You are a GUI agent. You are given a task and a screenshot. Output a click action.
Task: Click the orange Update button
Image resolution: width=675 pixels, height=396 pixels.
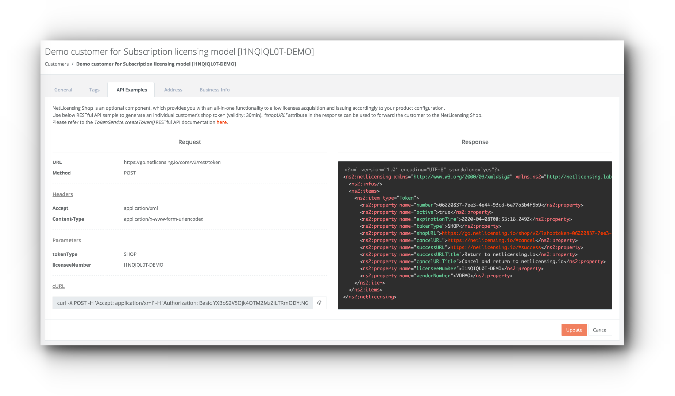[574, 330]
